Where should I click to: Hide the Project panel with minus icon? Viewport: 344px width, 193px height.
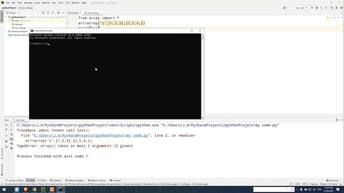tap(63, 13)
